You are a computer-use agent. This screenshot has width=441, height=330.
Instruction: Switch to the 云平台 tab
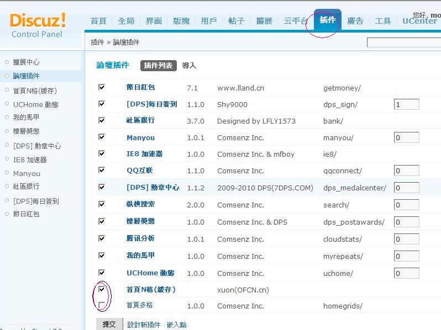295,21
